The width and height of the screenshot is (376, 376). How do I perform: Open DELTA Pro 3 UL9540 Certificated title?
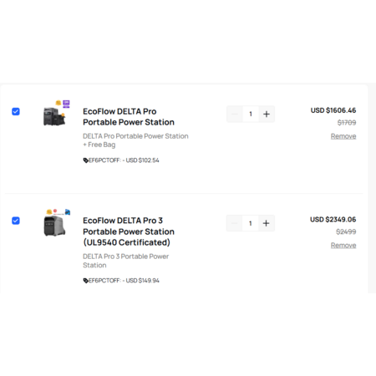(x=129, y=231)
